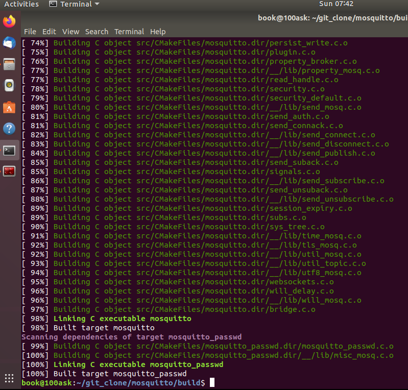The height and width of the screenshot is (390, 408).
Task: Open Ubuntu Software store icon
Action: click(x=9, y=107)
